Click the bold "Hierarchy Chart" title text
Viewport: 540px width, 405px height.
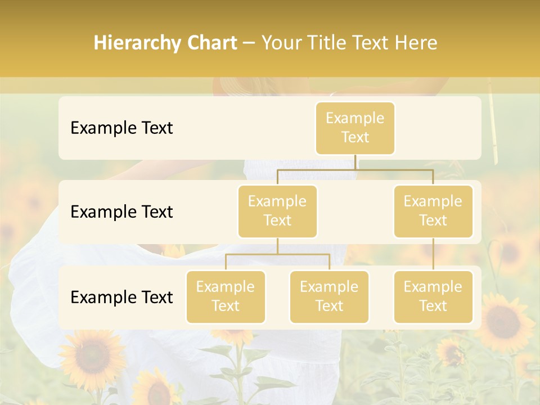click(165, 43)
